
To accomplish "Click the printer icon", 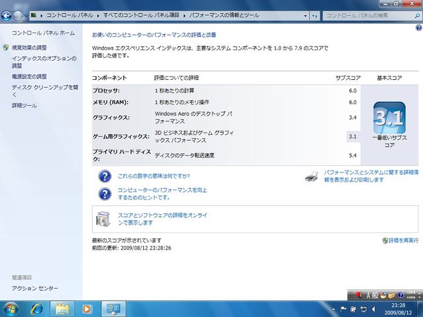I will tap(311, 177).
